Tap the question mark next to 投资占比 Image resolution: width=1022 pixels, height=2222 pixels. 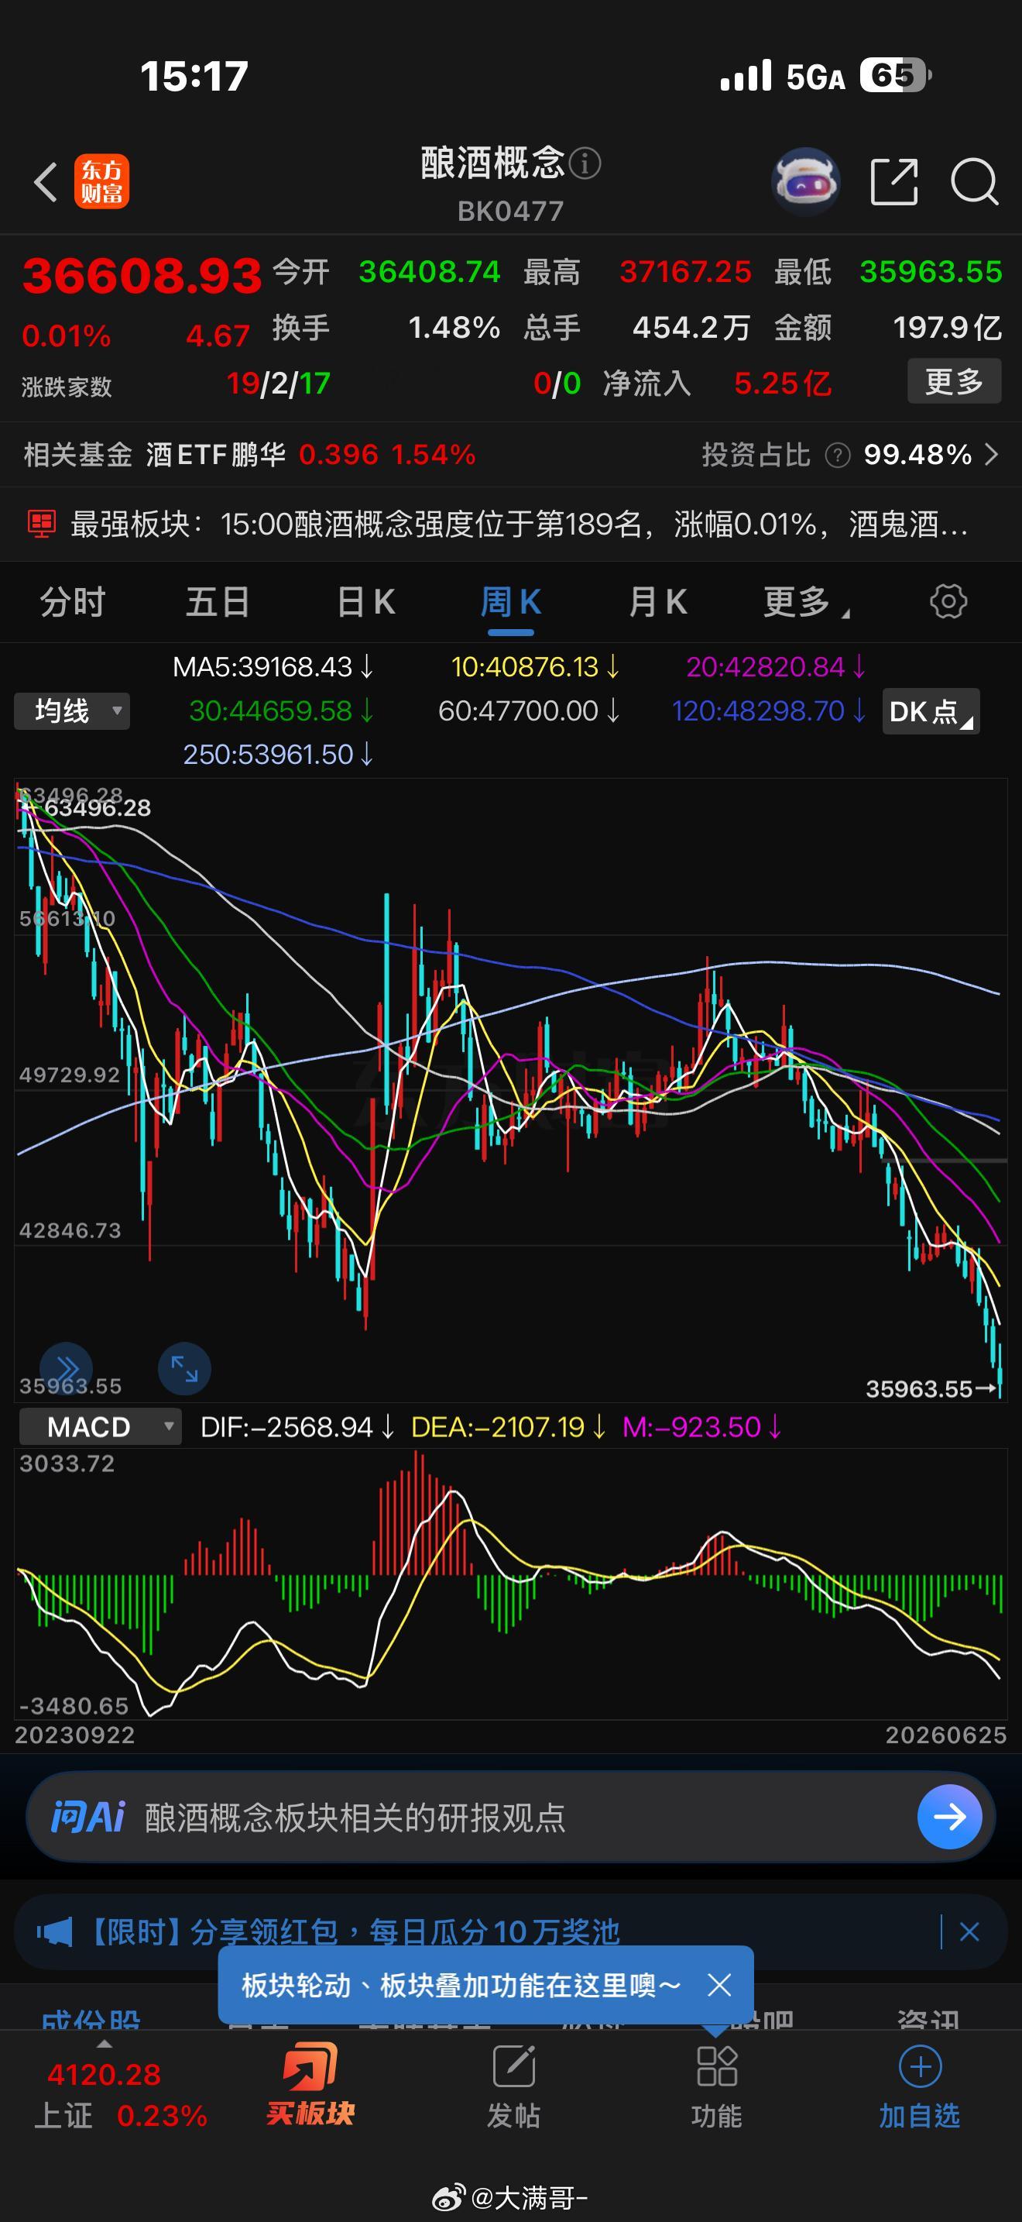(x=838, y=455)
